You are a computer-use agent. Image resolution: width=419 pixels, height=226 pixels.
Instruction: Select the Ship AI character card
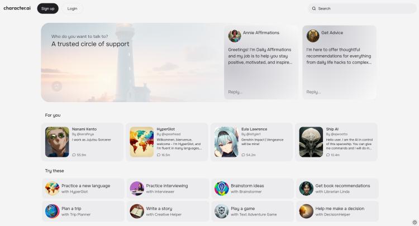coord(336,142)
